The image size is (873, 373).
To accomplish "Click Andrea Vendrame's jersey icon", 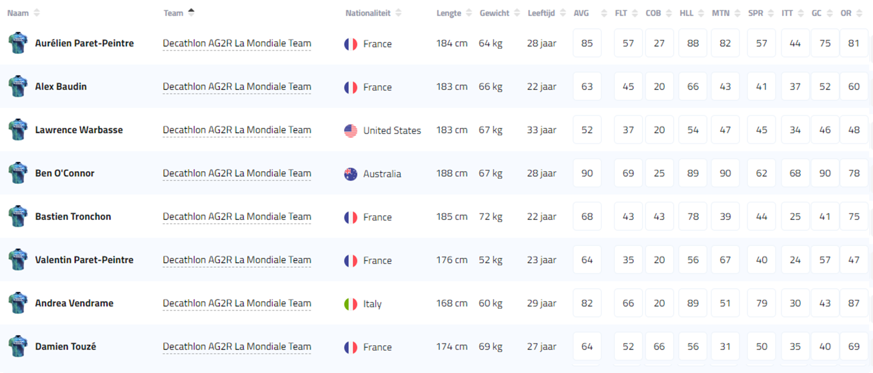I will 18,303.
